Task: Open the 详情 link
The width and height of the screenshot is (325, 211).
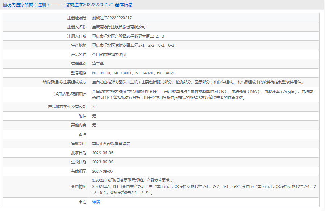Action: point(96,202)
